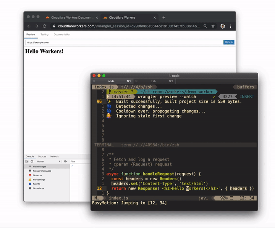The width and height of the screenshot is (275, 228).
Task: Click the return new Response line
Action: tap(183, 188)
